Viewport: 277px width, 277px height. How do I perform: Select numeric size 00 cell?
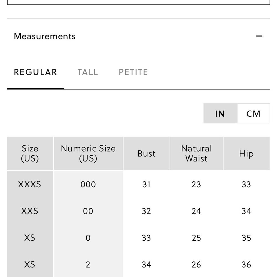(x=88, y=211)
